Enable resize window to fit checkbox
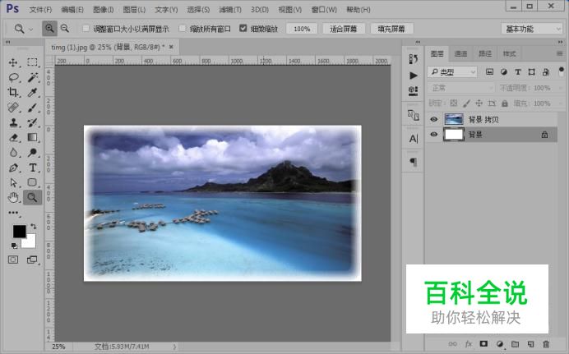Viewport: 569px width, 354px height. (x=86, y=28)
